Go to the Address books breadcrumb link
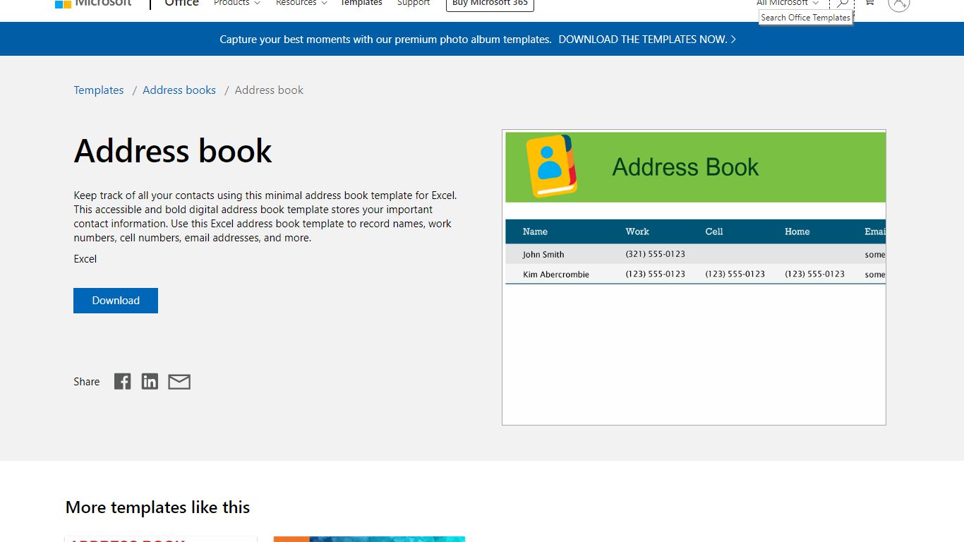This screenshot has height=542, width=964. (179, 90)
